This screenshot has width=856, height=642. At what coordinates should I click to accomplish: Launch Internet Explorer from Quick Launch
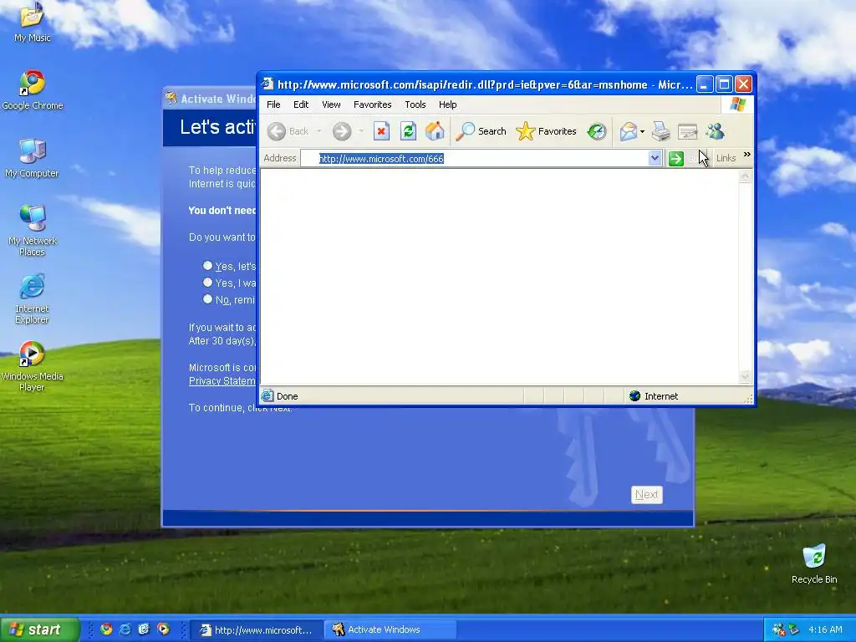(x=125, y=629)
